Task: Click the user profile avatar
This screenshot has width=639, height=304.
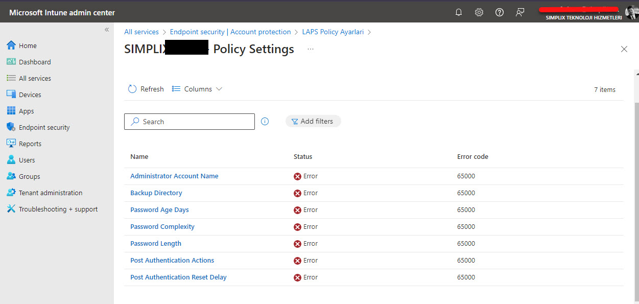Action: point(631,12)
